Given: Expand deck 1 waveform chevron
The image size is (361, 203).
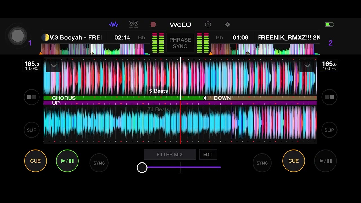Looking at the screenshot, I should 54,66.
